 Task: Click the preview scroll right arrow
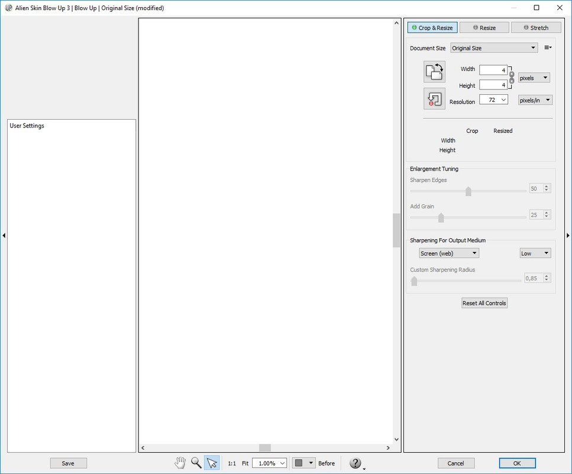tap(388, 448)
